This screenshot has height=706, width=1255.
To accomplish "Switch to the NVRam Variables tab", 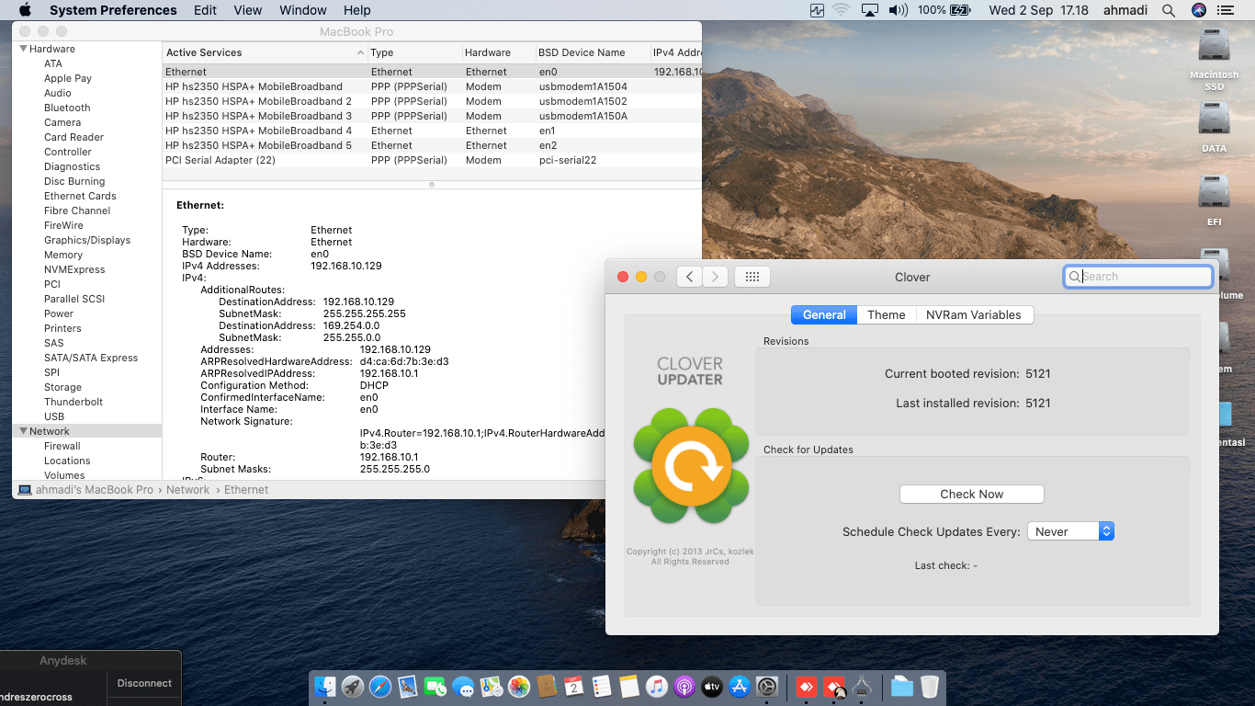I will tap(974, 314).
